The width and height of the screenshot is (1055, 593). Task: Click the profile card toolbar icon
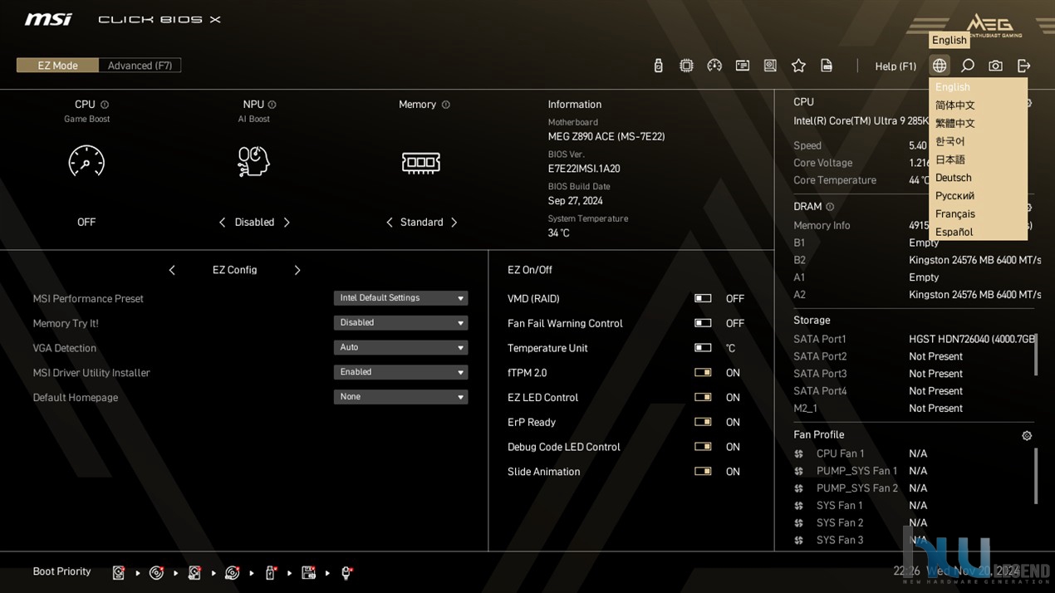[x=743, y=66]
